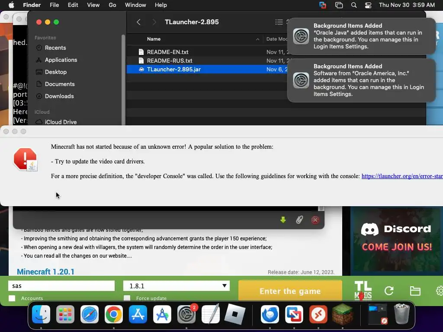This screenshot has width=443, height=332.
Task: Open Downloads in Finder sidebar
Action: 59,96
